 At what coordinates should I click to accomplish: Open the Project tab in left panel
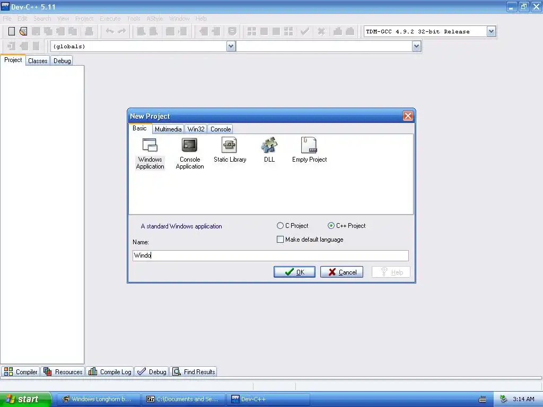pos(13,60)
